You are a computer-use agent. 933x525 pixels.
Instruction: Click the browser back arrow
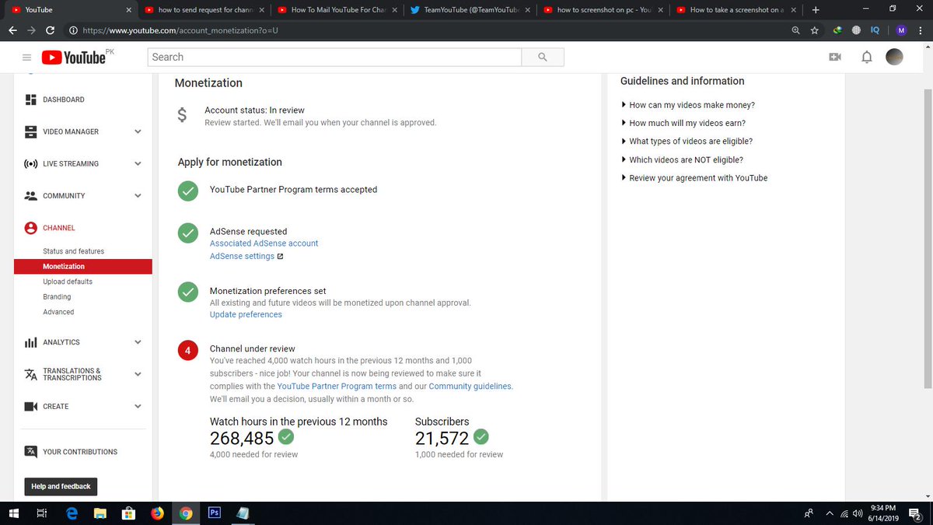click(x=12, y=30)
